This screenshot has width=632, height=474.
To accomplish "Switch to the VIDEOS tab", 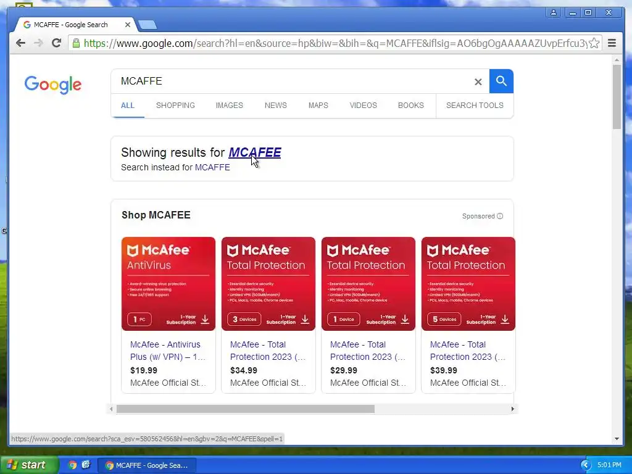I will [363, 106].
